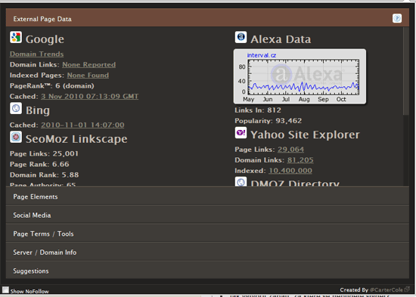416x297 pixels.
Task: Click the Page Rank 6.66 text
Action: tap(39, 165)
